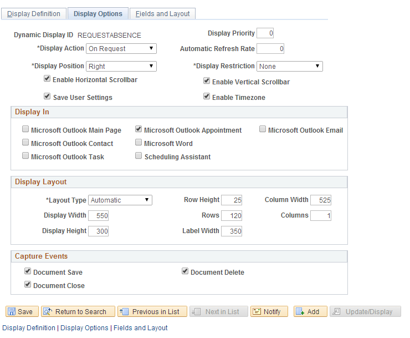Click the Add button
Viewport: 410px width, 338px height.
click(x=310, y=311)
